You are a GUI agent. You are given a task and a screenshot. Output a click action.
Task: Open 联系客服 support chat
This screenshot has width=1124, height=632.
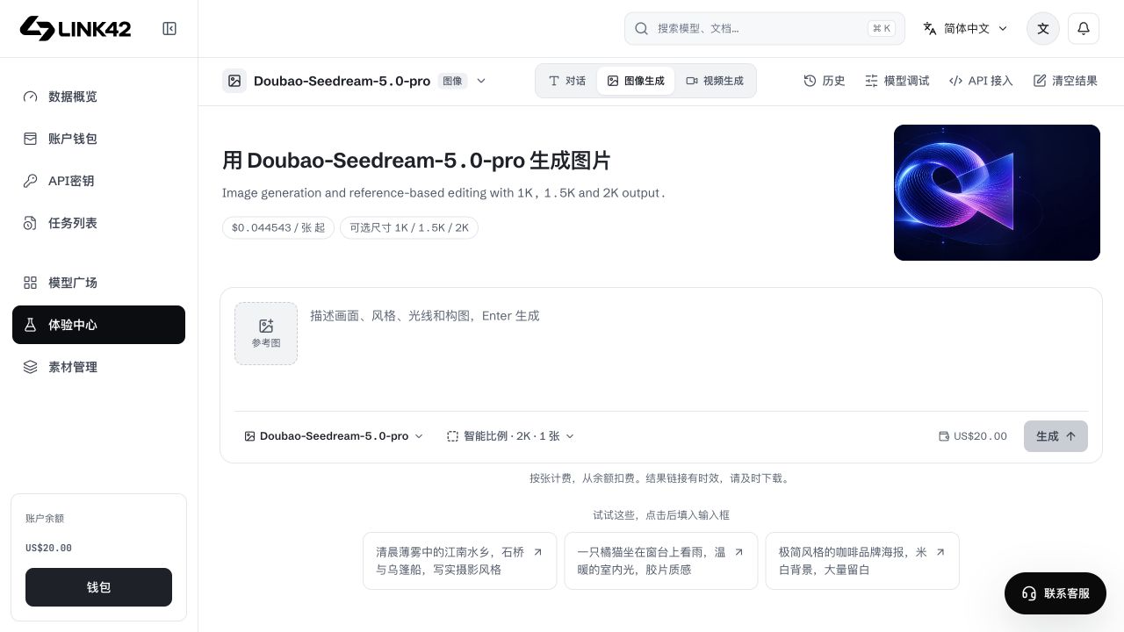click(x=1056, y=593)
